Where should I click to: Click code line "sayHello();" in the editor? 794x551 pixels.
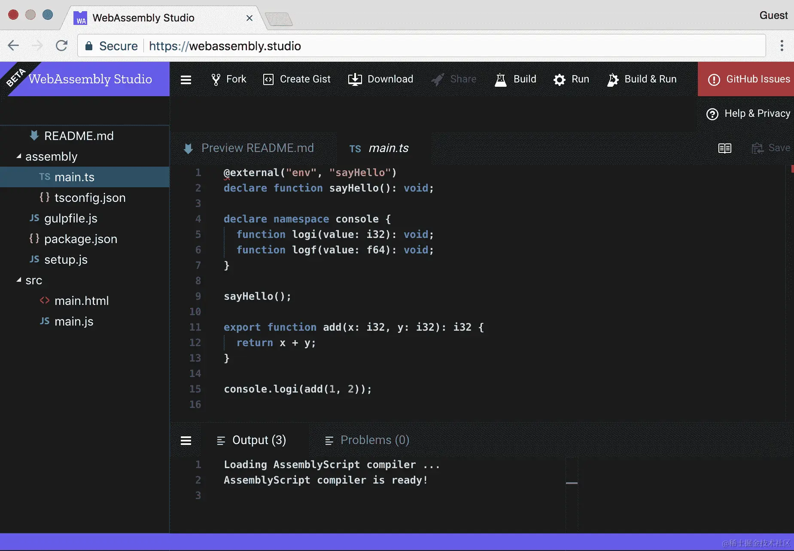[x=257, y=296]
